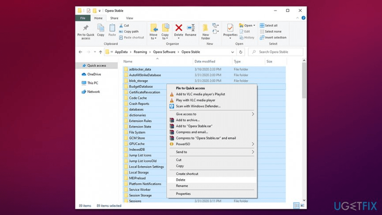Create a New folder from ribbon

206,31
